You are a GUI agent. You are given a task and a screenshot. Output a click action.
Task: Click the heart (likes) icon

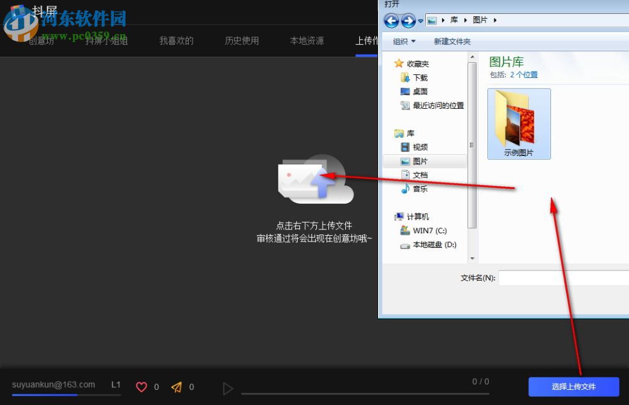pyautogui.click(x=142, y=387)
